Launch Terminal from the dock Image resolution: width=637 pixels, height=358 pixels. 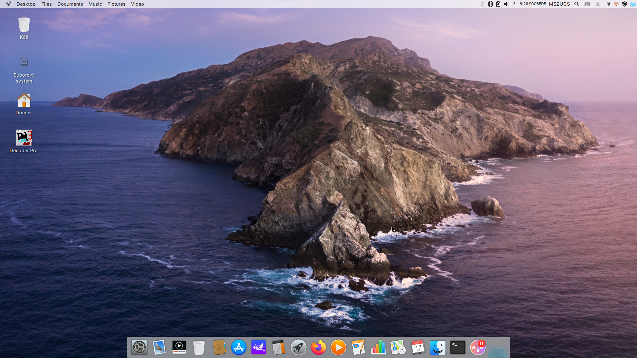458,348
